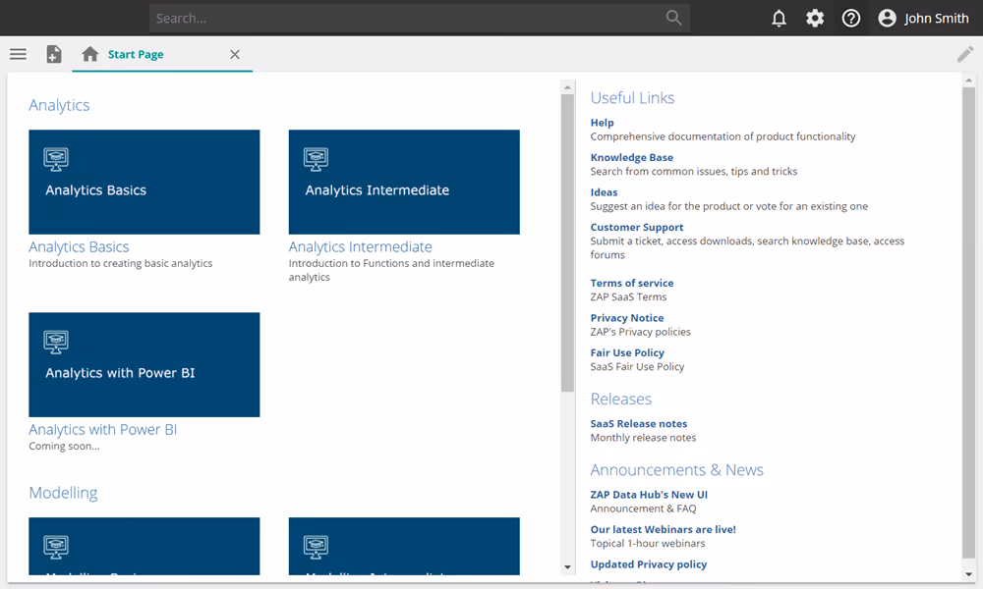The width and height of the screenshot is (983, 589).
Task: Open the hamburger navigation menu
Action: [18, 54]
